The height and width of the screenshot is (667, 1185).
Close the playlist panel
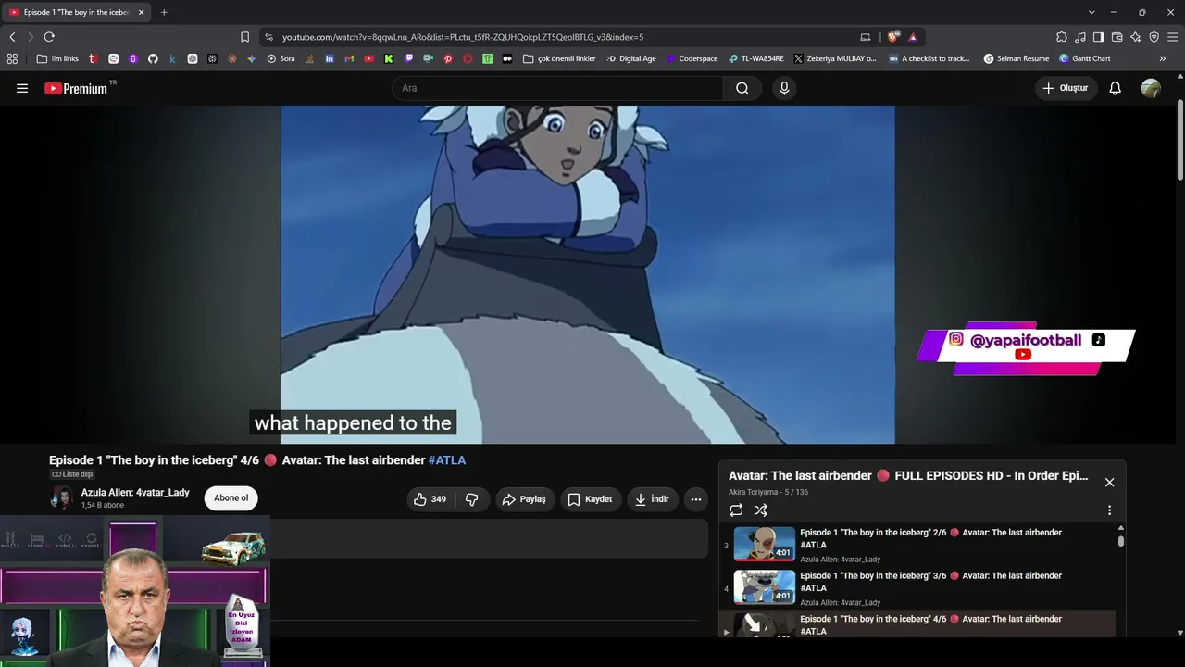pos(1109,482)
